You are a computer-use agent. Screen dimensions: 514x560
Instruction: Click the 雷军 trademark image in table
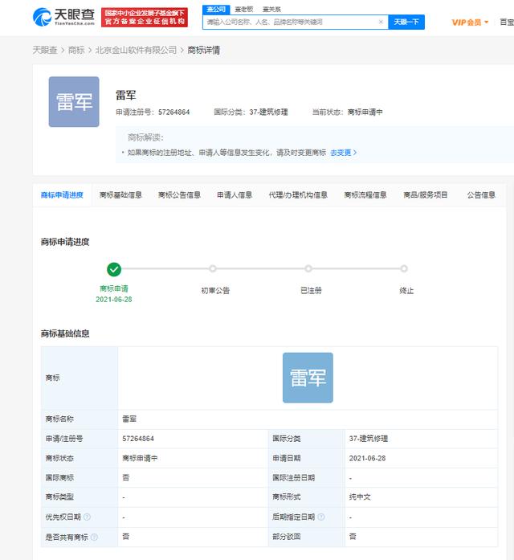308,378
